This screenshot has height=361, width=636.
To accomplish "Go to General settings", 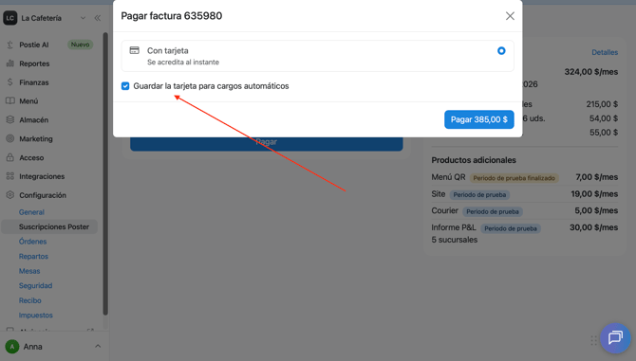I will 31,212.
